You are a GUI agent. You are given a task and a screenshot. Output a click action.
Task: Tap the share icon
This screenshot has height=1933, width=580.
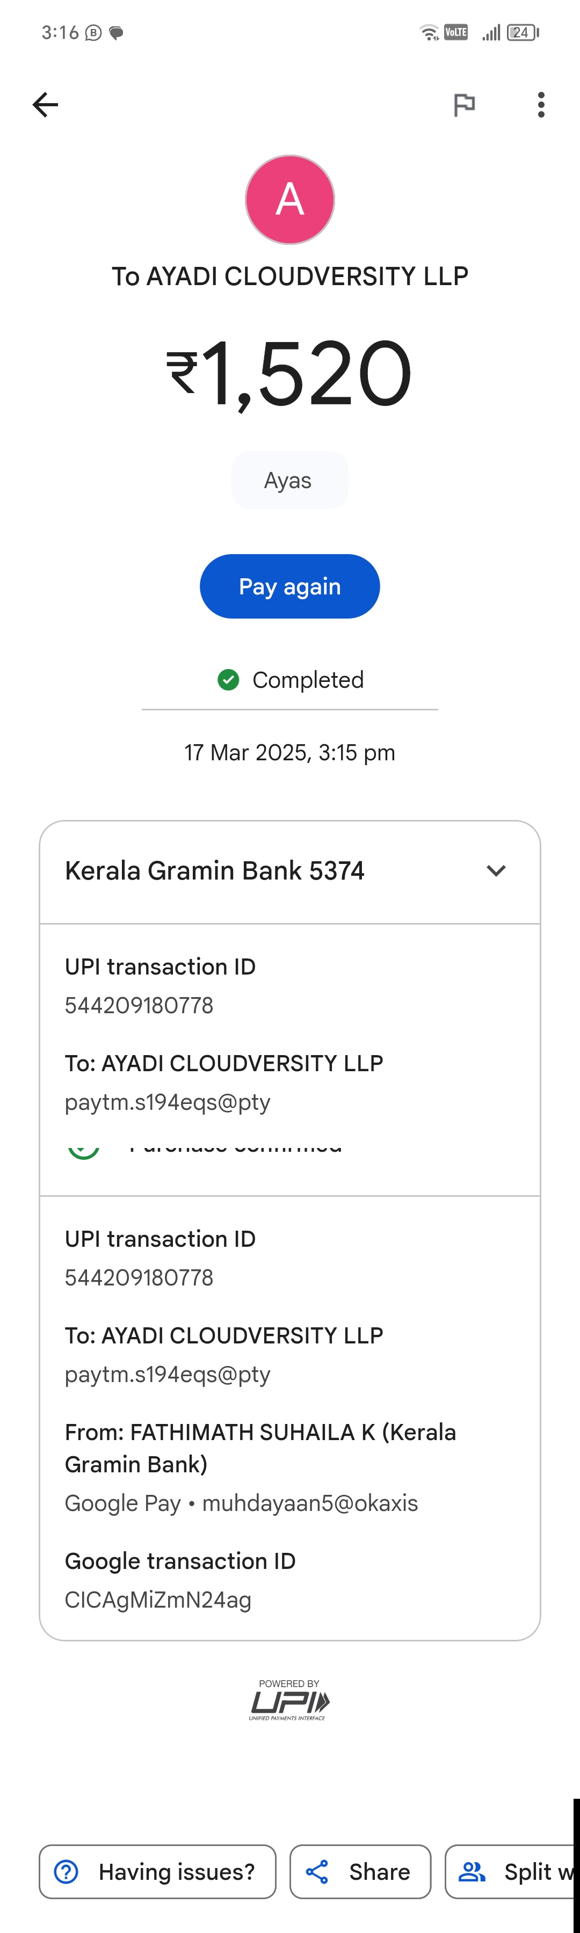[x=317, y=1871]
